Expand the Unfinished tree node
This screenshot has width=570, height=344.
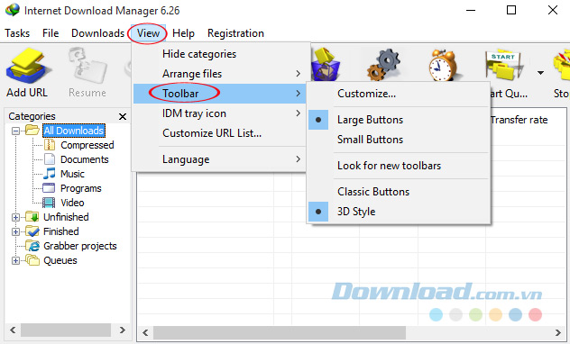tap(15, 217)
